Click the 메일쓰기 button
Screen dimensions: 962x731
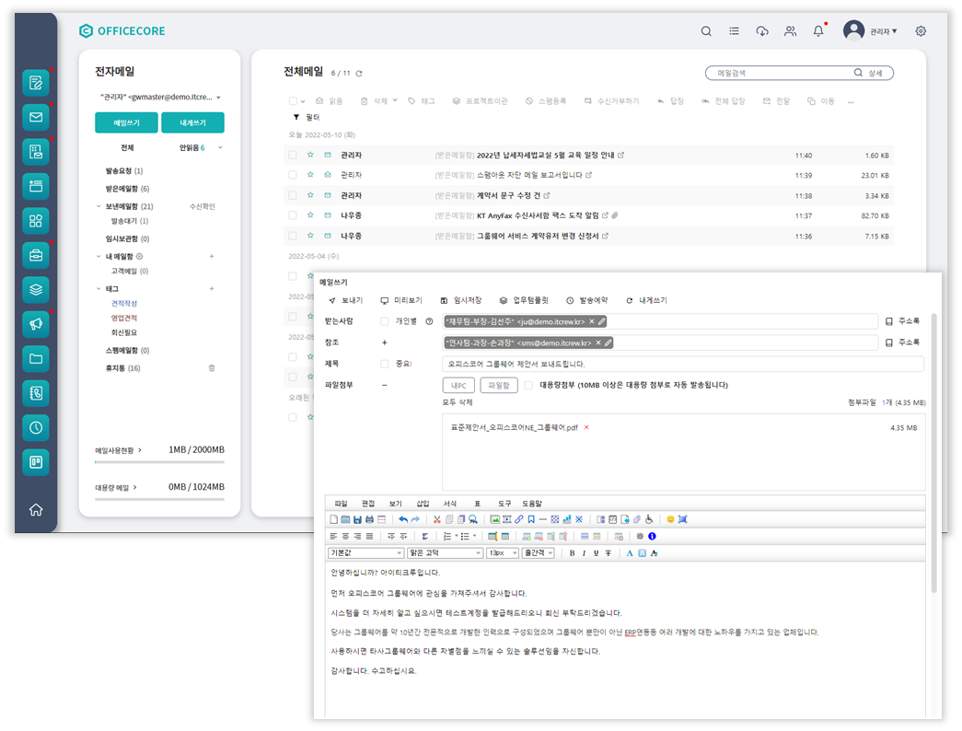[126, 122]
